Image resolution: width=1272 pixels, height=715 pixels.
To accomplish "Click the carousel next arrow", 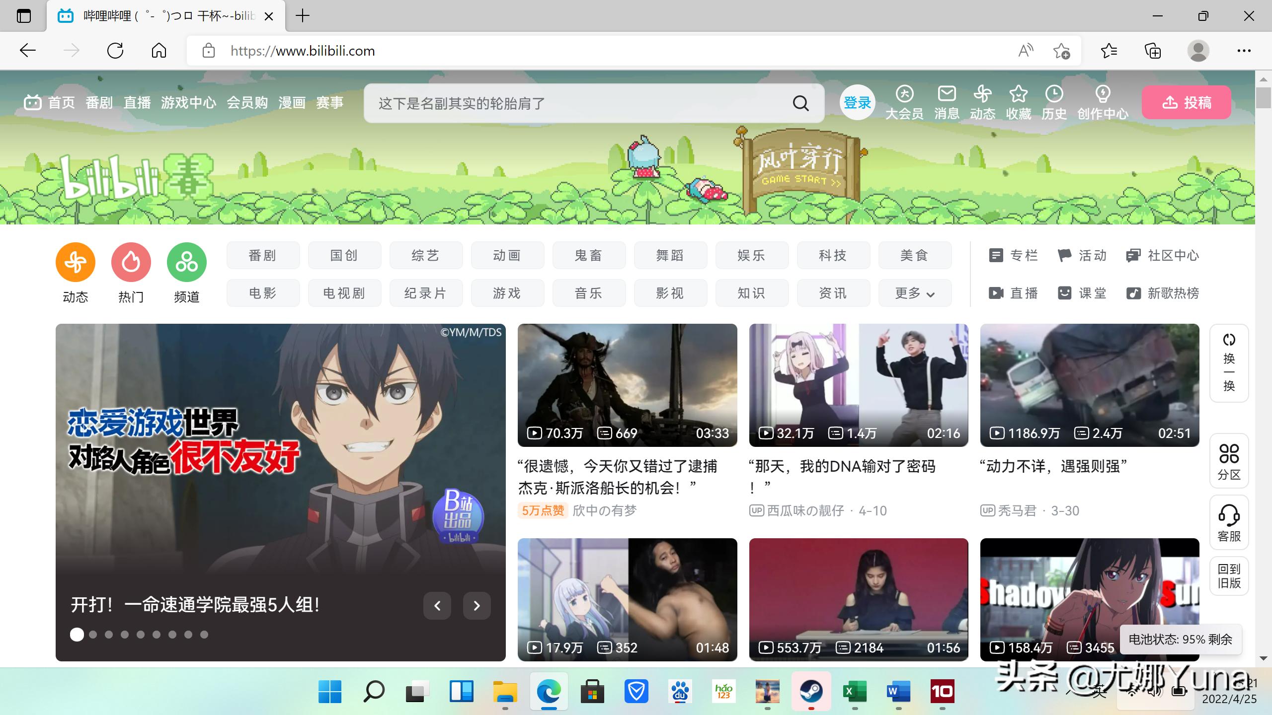I will click(477, 606).
